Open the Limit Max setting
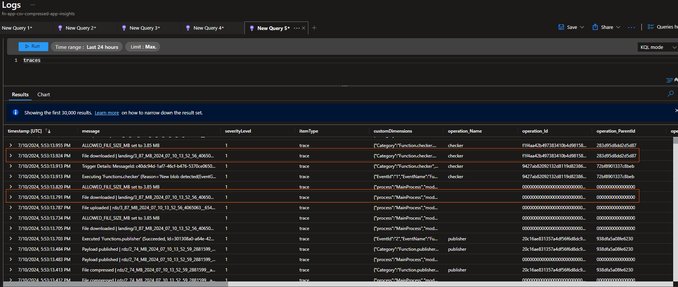678x287 pixels. (143, 47)
